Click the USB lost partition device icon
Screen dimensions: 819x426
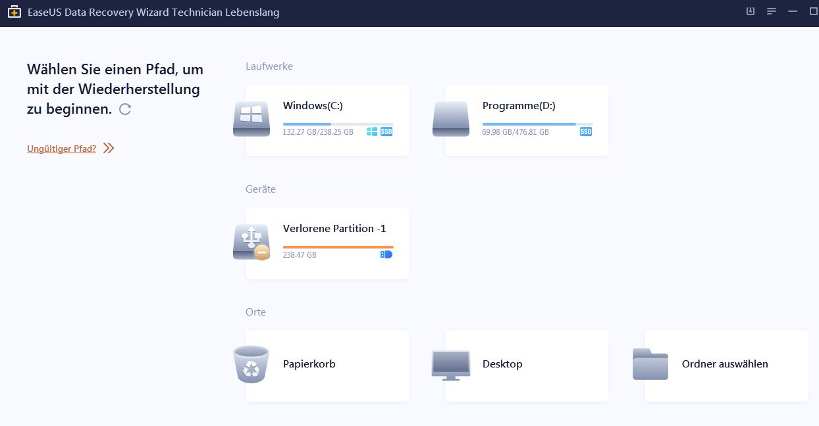point(251,242)
